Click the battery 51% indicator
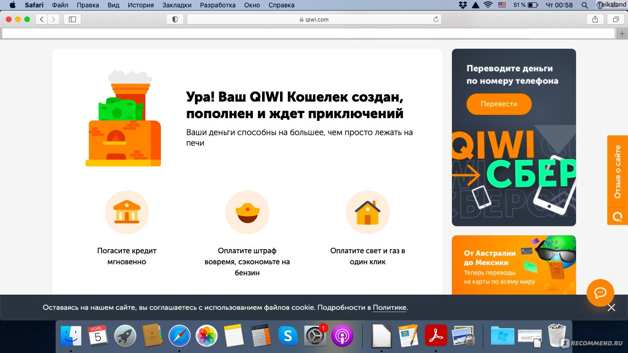This screenshot has width=628, height=353. (x=526, y=5)
